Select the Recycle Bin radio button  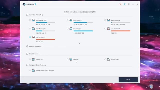tap(30, 59)
